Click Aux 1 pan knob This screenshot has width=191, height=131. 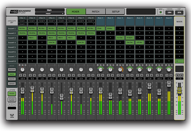(101, 70)
